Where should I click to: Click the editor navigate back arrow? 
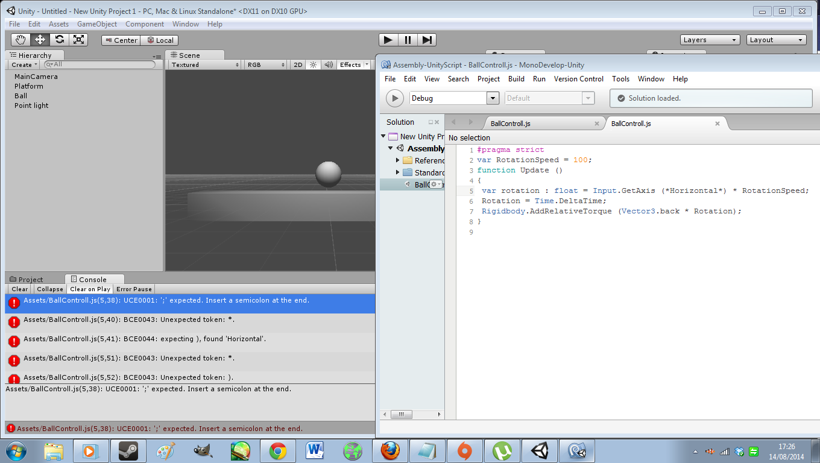click(x=453, y=122)
